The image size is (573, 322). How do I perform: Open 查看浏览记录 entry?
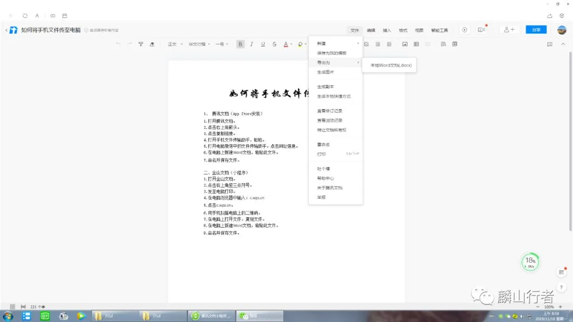click(336, 120)
